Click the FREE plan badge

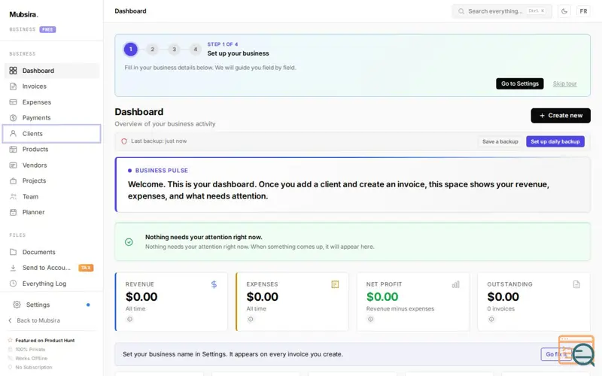pyautogui.click(x=47, y=29)
